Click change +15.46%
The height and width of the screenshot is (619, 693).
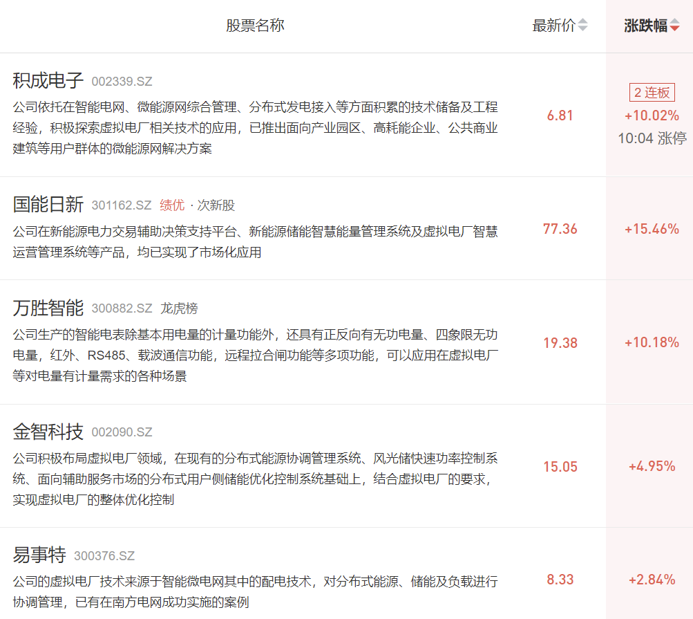[x=652, y=229]
